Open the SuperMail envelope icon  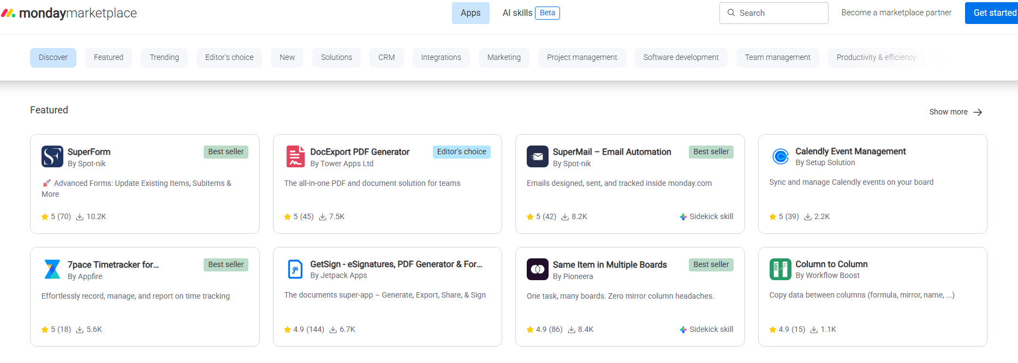tap(538, 156)
